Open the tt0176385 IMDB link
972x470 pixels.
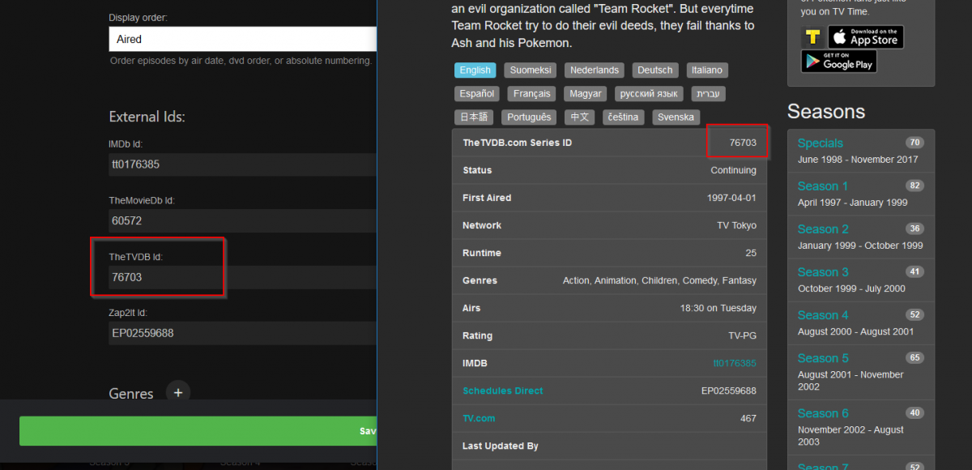pyautogui.click(x=735, y=363)
